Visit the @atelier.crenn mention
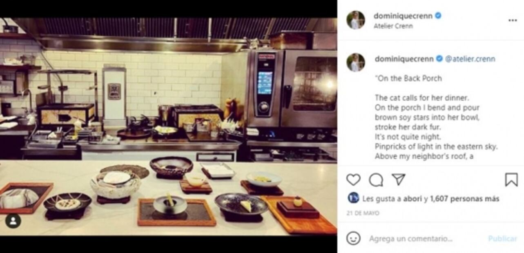The height and width of the screenshot is (253, 524). [x=470, y=59]
